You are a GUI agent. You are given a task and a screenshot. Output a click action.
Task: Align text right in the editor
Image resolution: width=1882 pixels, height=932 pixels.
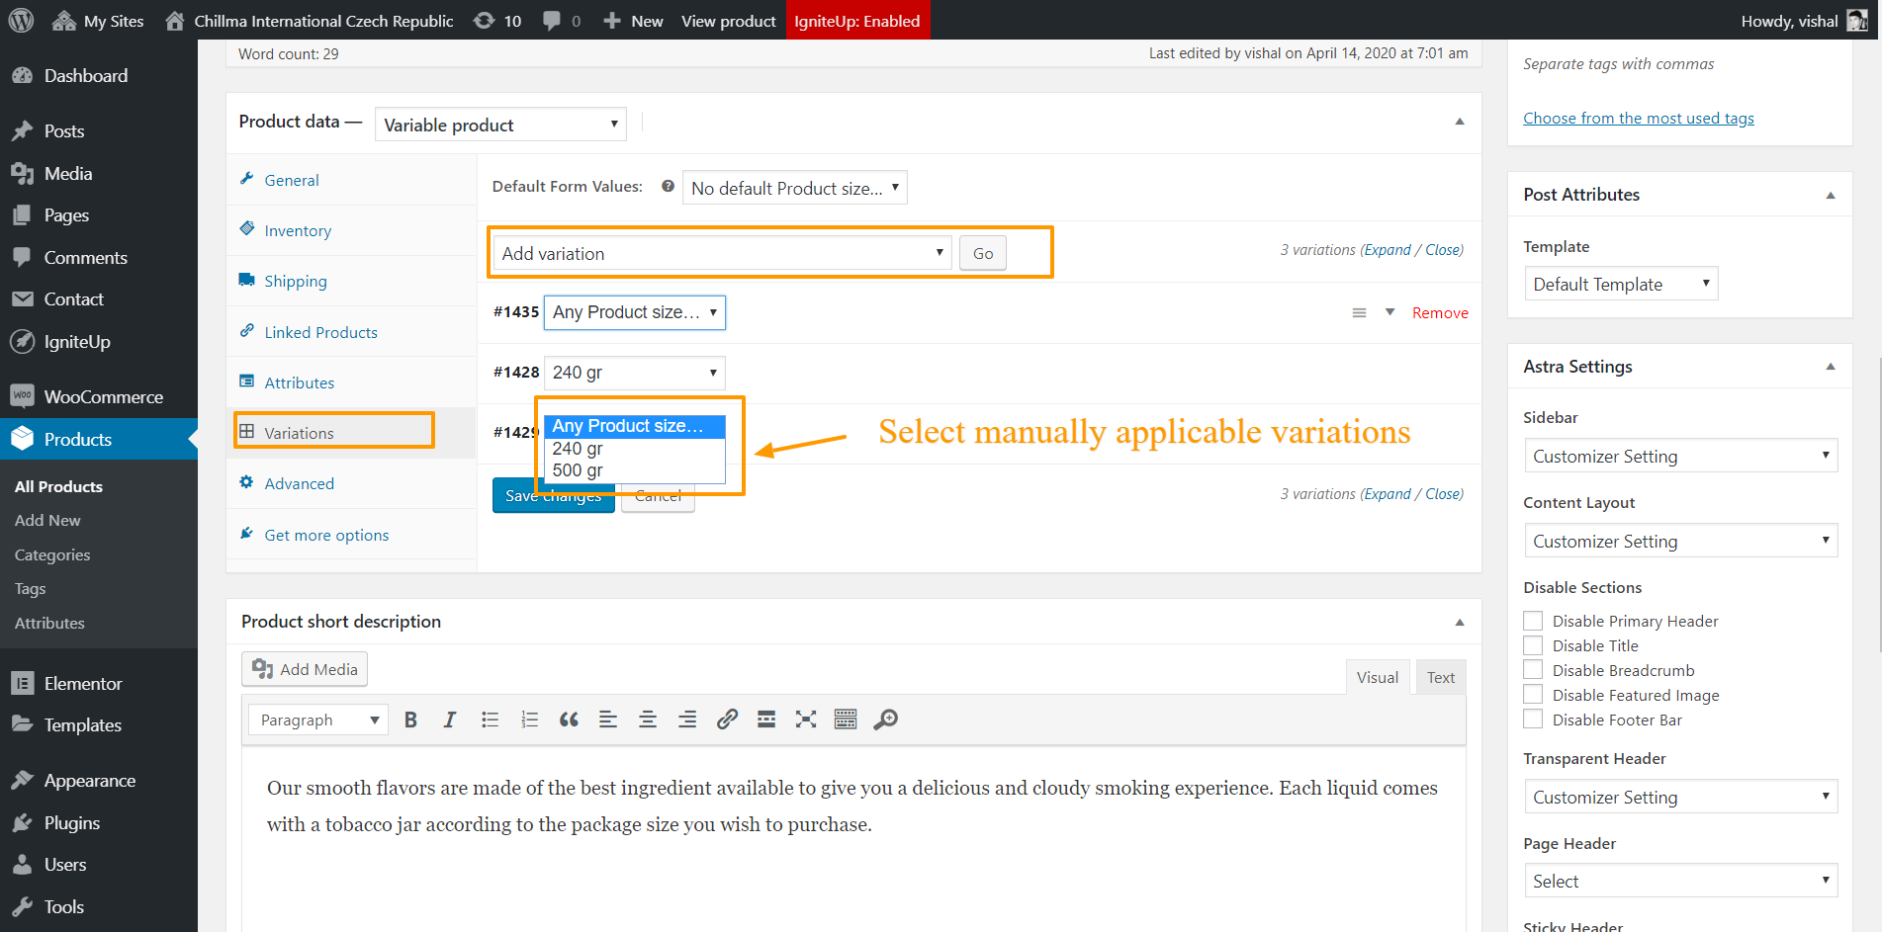point(687,720)
